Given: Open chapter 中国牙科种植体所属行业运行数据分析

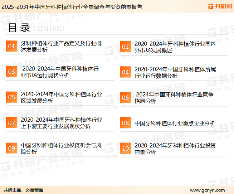Looking at the screenshot, I should tap(175, 73).
